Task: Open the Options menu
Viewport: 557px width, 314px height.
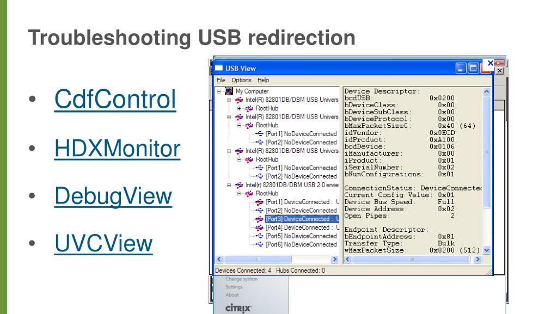Action: click(x=241, y=81)
